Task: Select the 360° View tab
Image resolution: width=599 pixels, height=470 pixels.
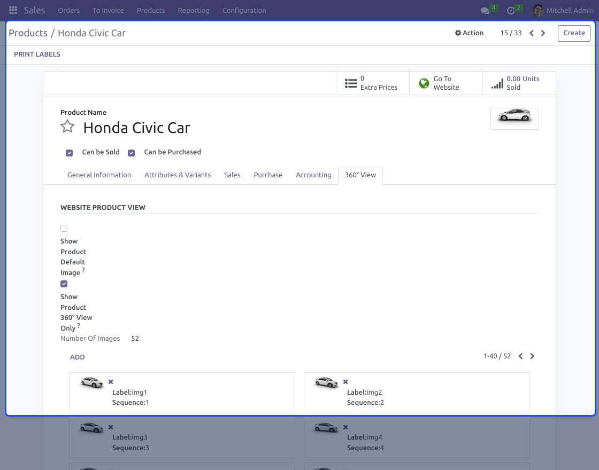Action: click(360, 175)
